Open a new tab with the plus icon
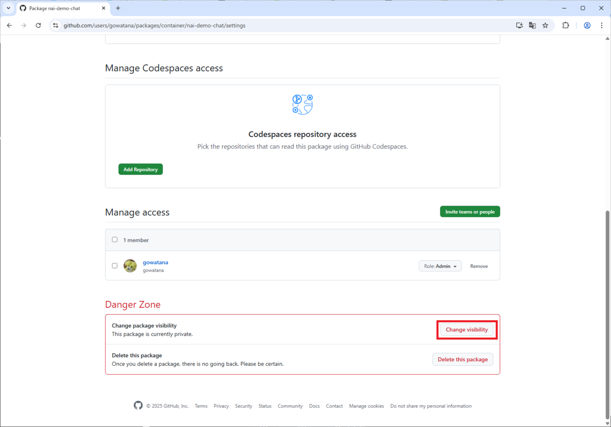611x427 pixels. pyautogui.click(x=118, y=8)
